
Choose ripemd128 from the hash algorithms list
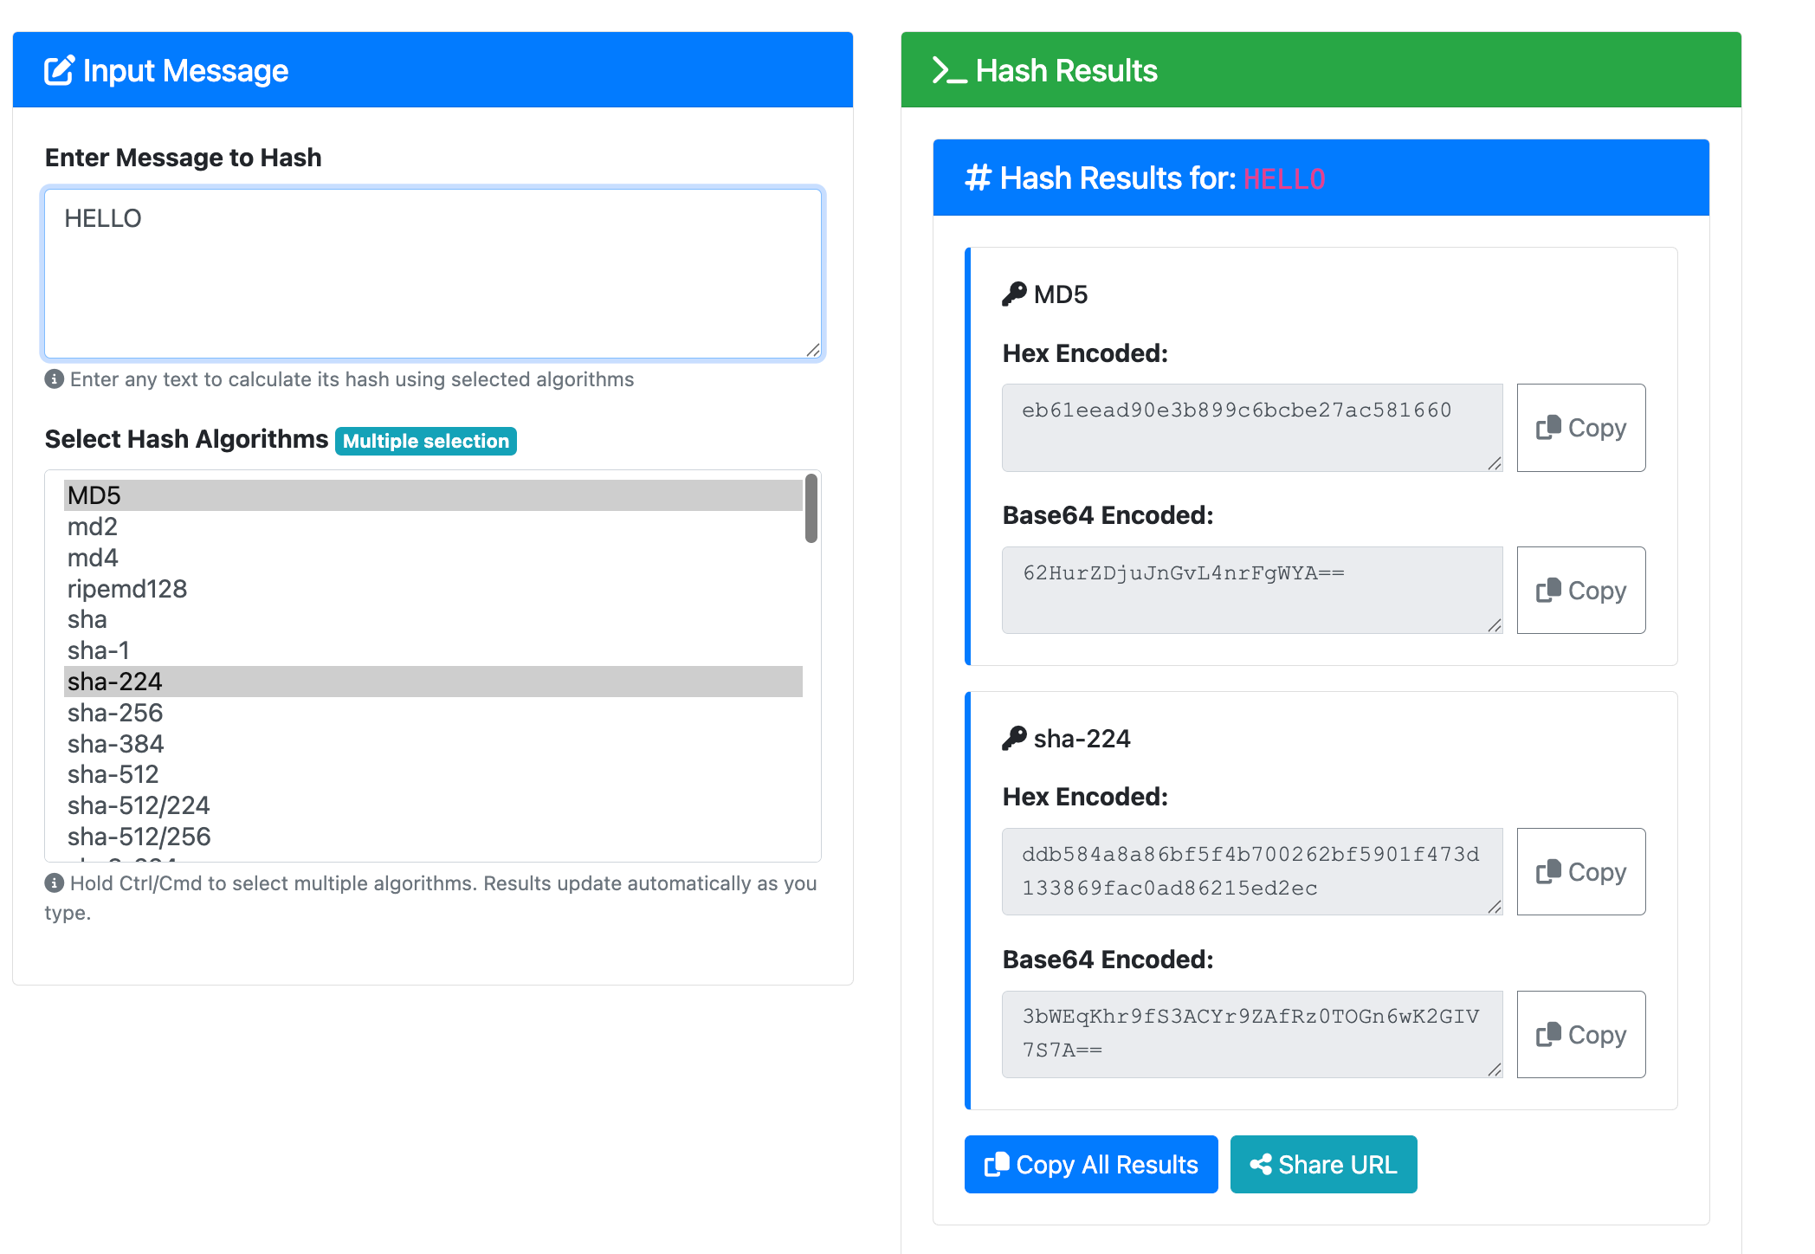coord(127,589)
